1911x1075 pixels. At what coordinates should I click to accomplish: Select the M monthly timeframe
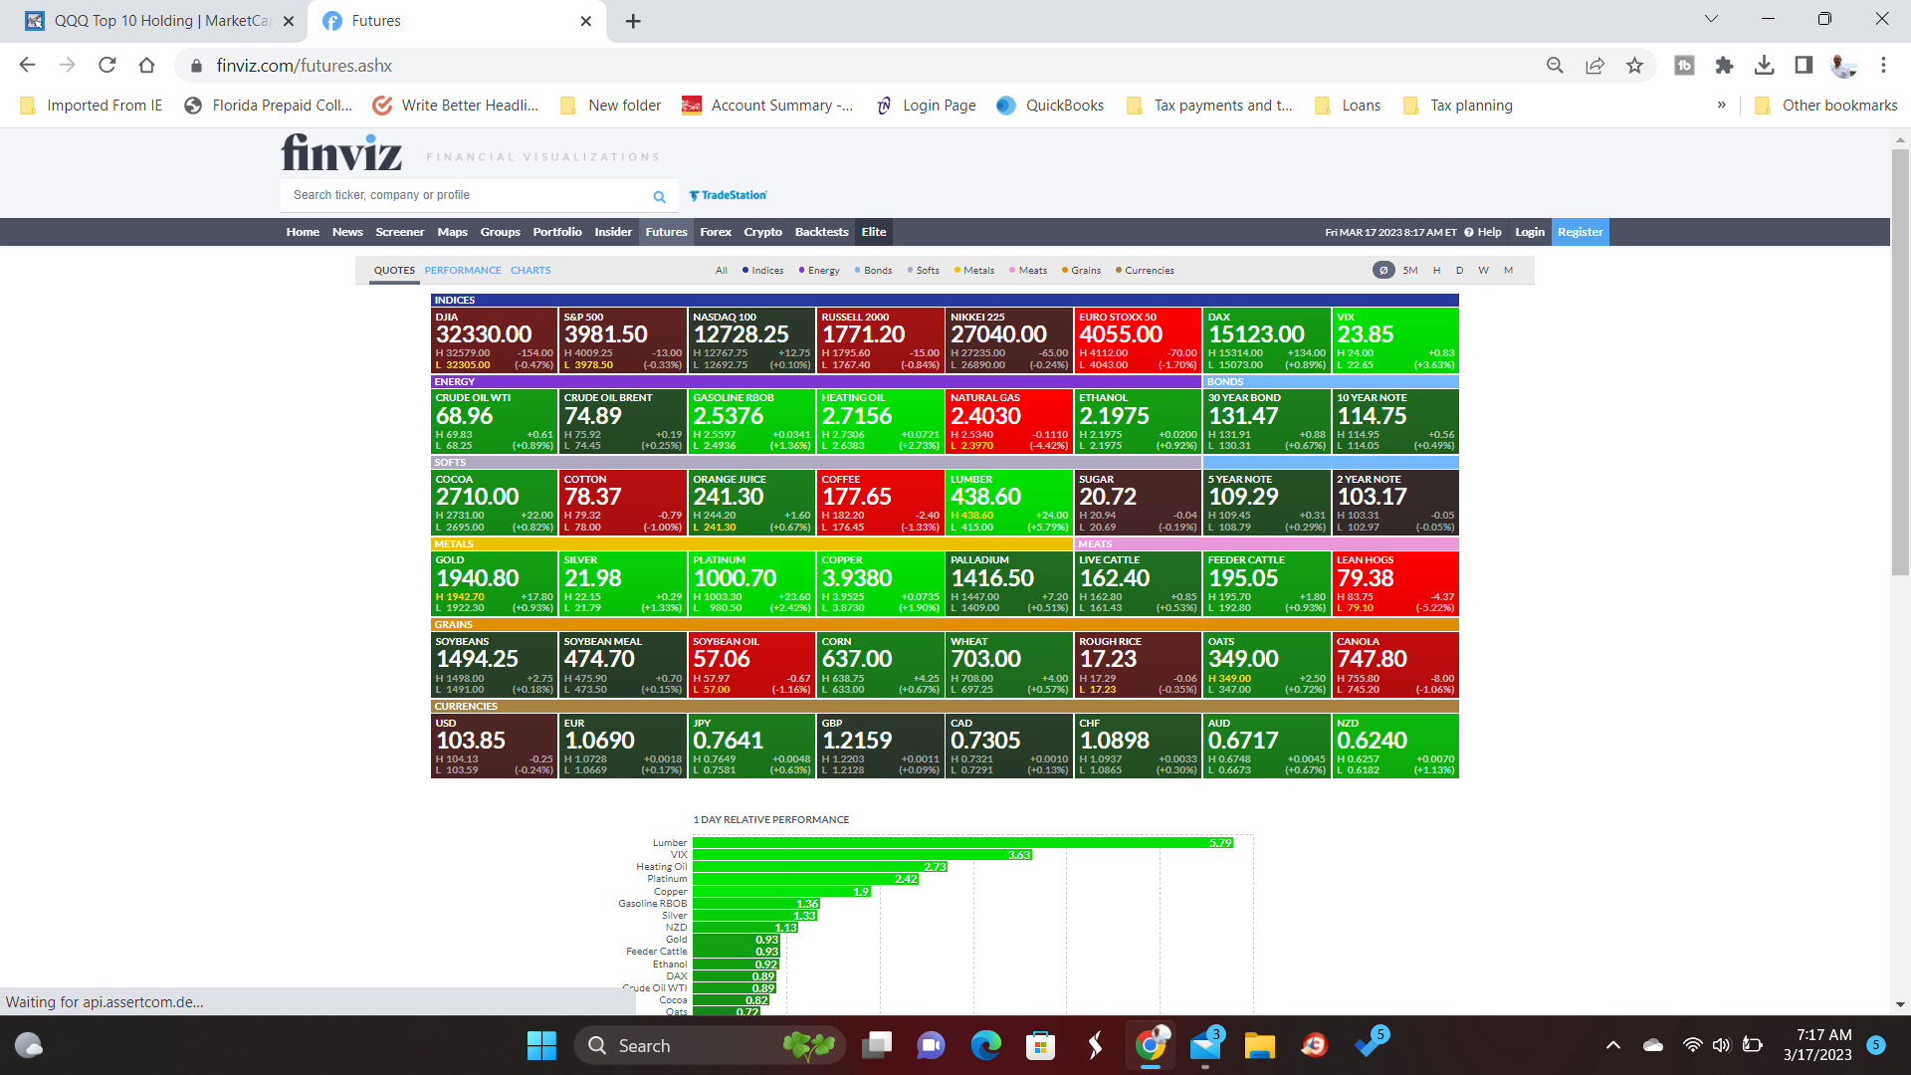(1508, 270)
